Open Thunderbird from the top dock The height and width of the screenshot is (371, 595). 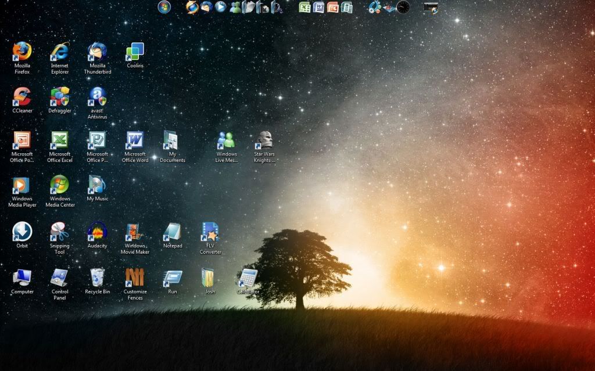[x=206, y=7]
